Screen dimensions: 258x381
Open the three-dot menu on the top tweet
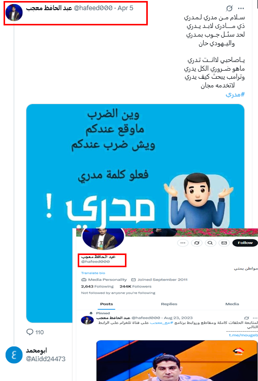[241, 9]
